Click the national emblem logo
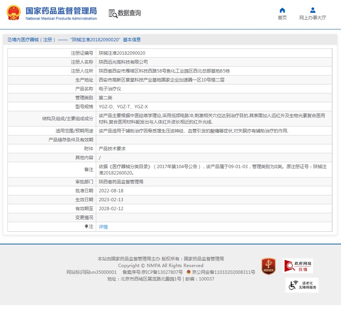Screen dimensions: 341x311 14,13
